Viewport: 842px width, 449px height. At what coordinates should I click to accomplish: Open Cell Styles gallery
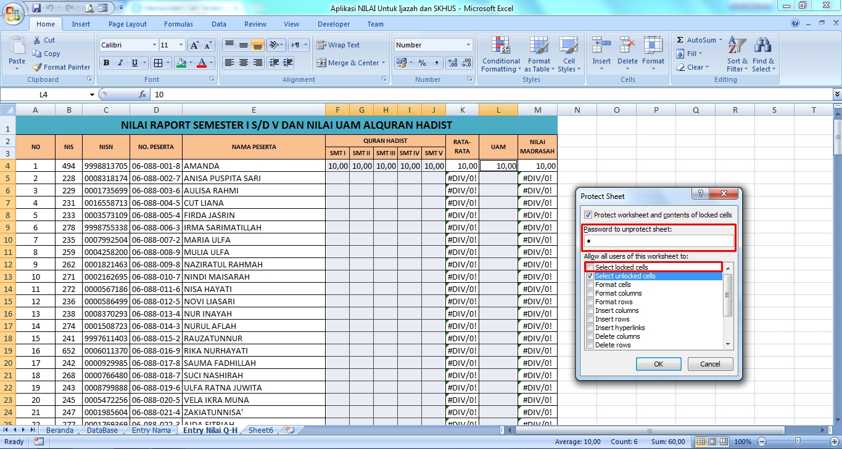(x=568, y=54)
